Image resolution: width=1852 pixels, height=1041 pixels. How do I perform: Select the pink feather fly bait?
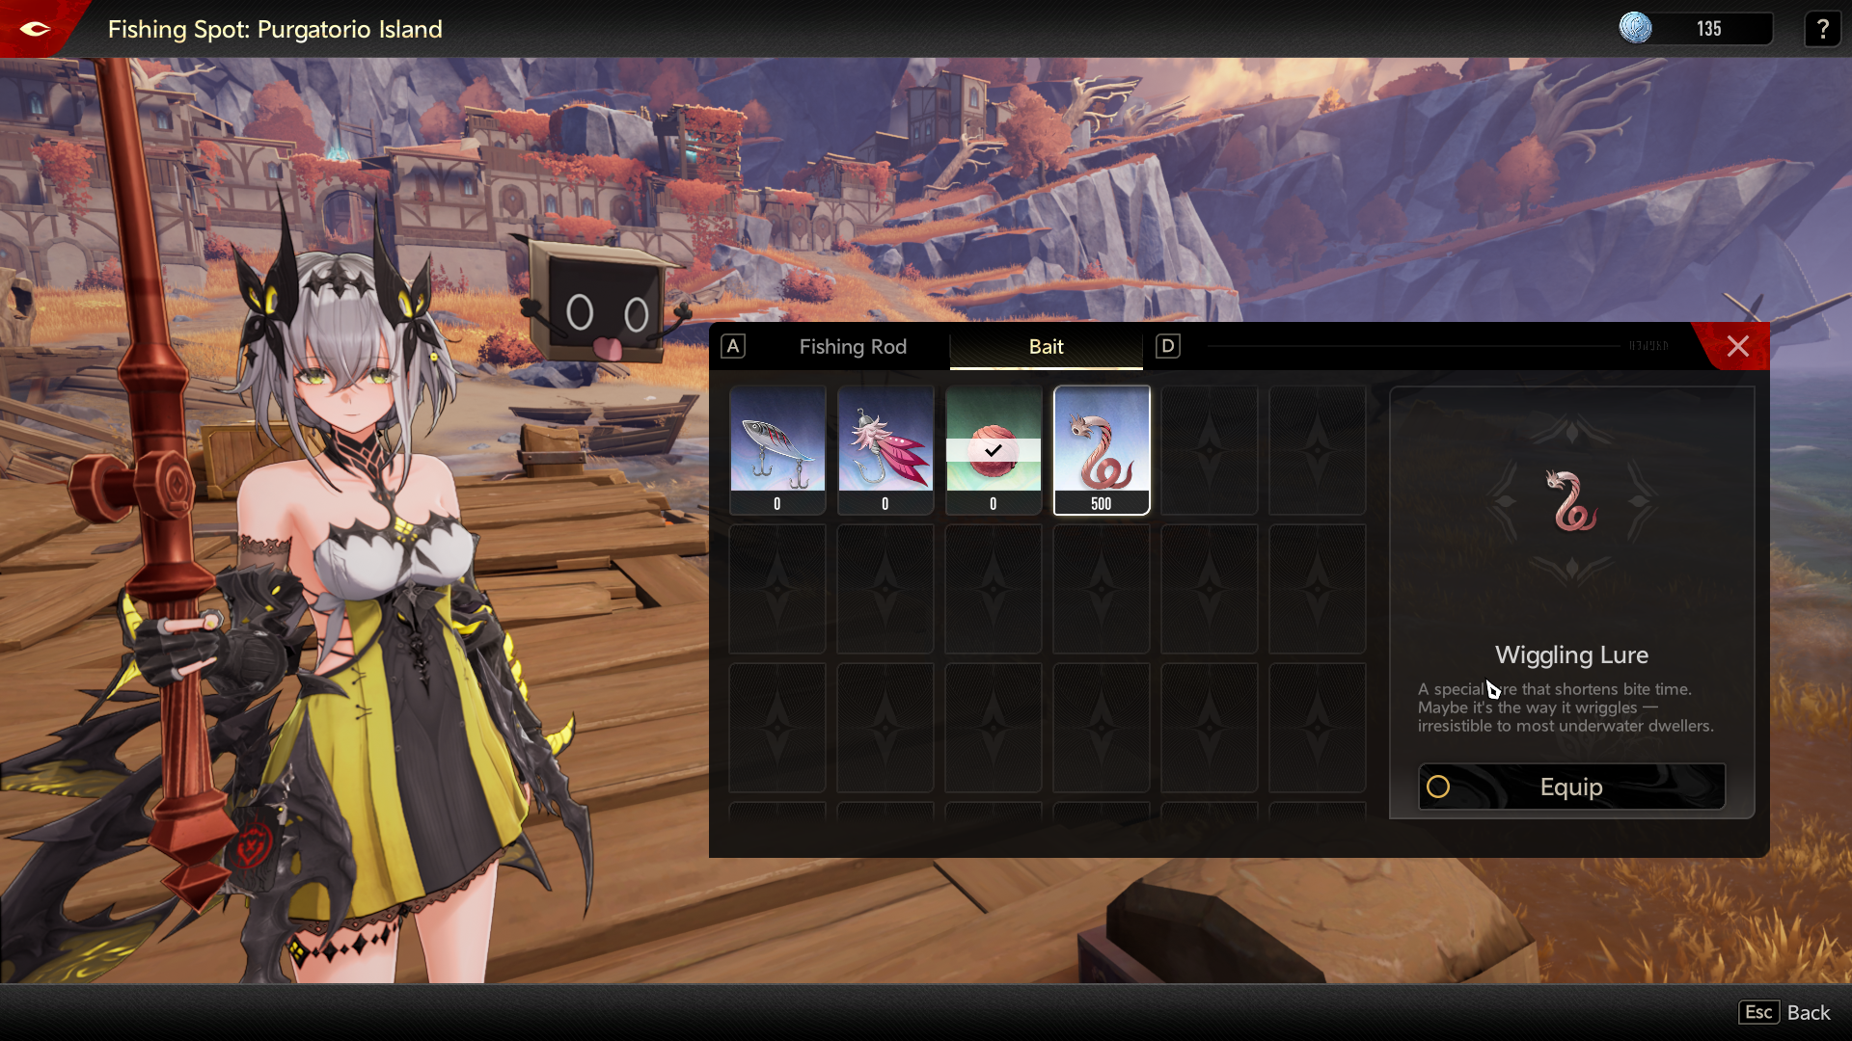coord(885,449)
